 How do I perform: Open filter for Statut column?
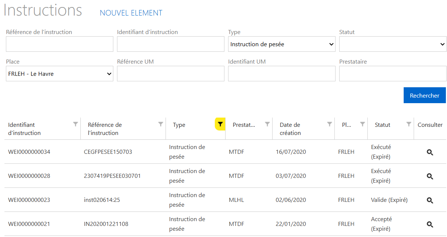[409, 124]
